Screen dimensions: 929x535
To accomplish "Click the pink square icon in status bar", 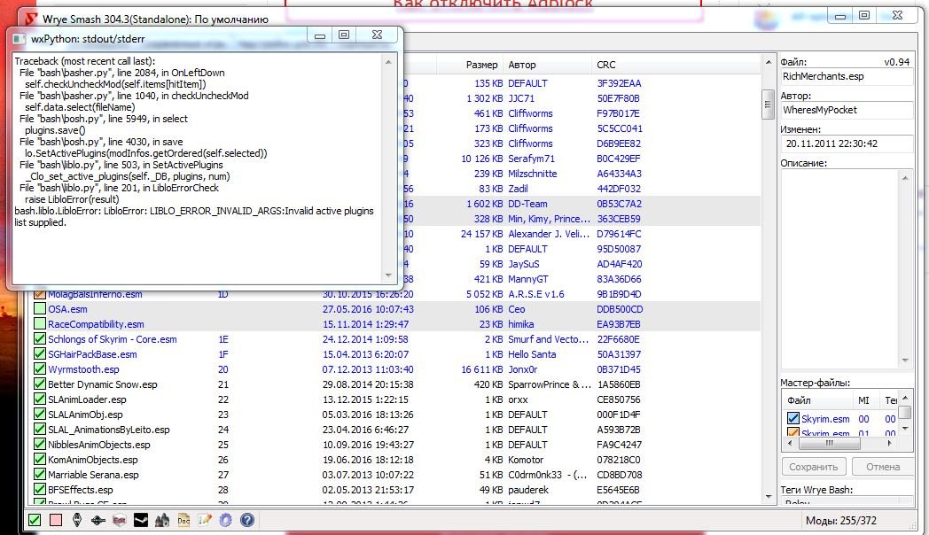I will pyautogui.click(x=56, y=521).
